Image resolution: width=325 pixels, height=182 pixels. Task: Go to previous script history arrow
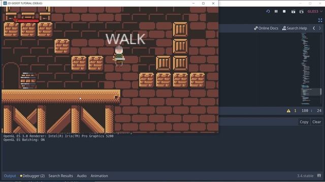coord(314,28)
